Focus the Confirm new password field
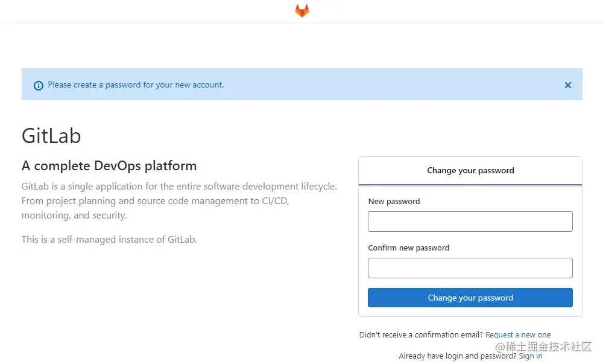This screenshot has height=364, width=603. pyautogui.click(x=470, y=268)
